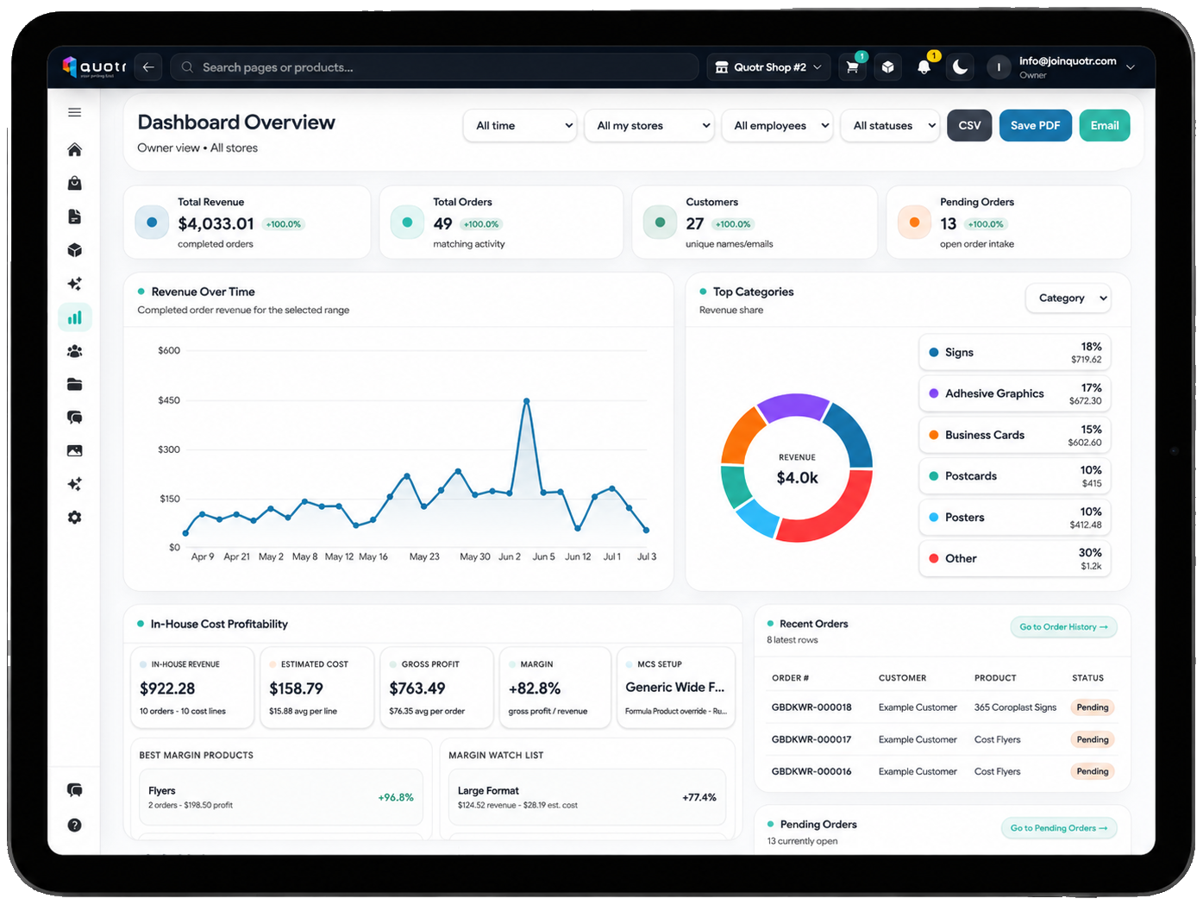Click the Total Orders card icon
The width and height of the screenshot is (1203, 905).
coord(407,223)
